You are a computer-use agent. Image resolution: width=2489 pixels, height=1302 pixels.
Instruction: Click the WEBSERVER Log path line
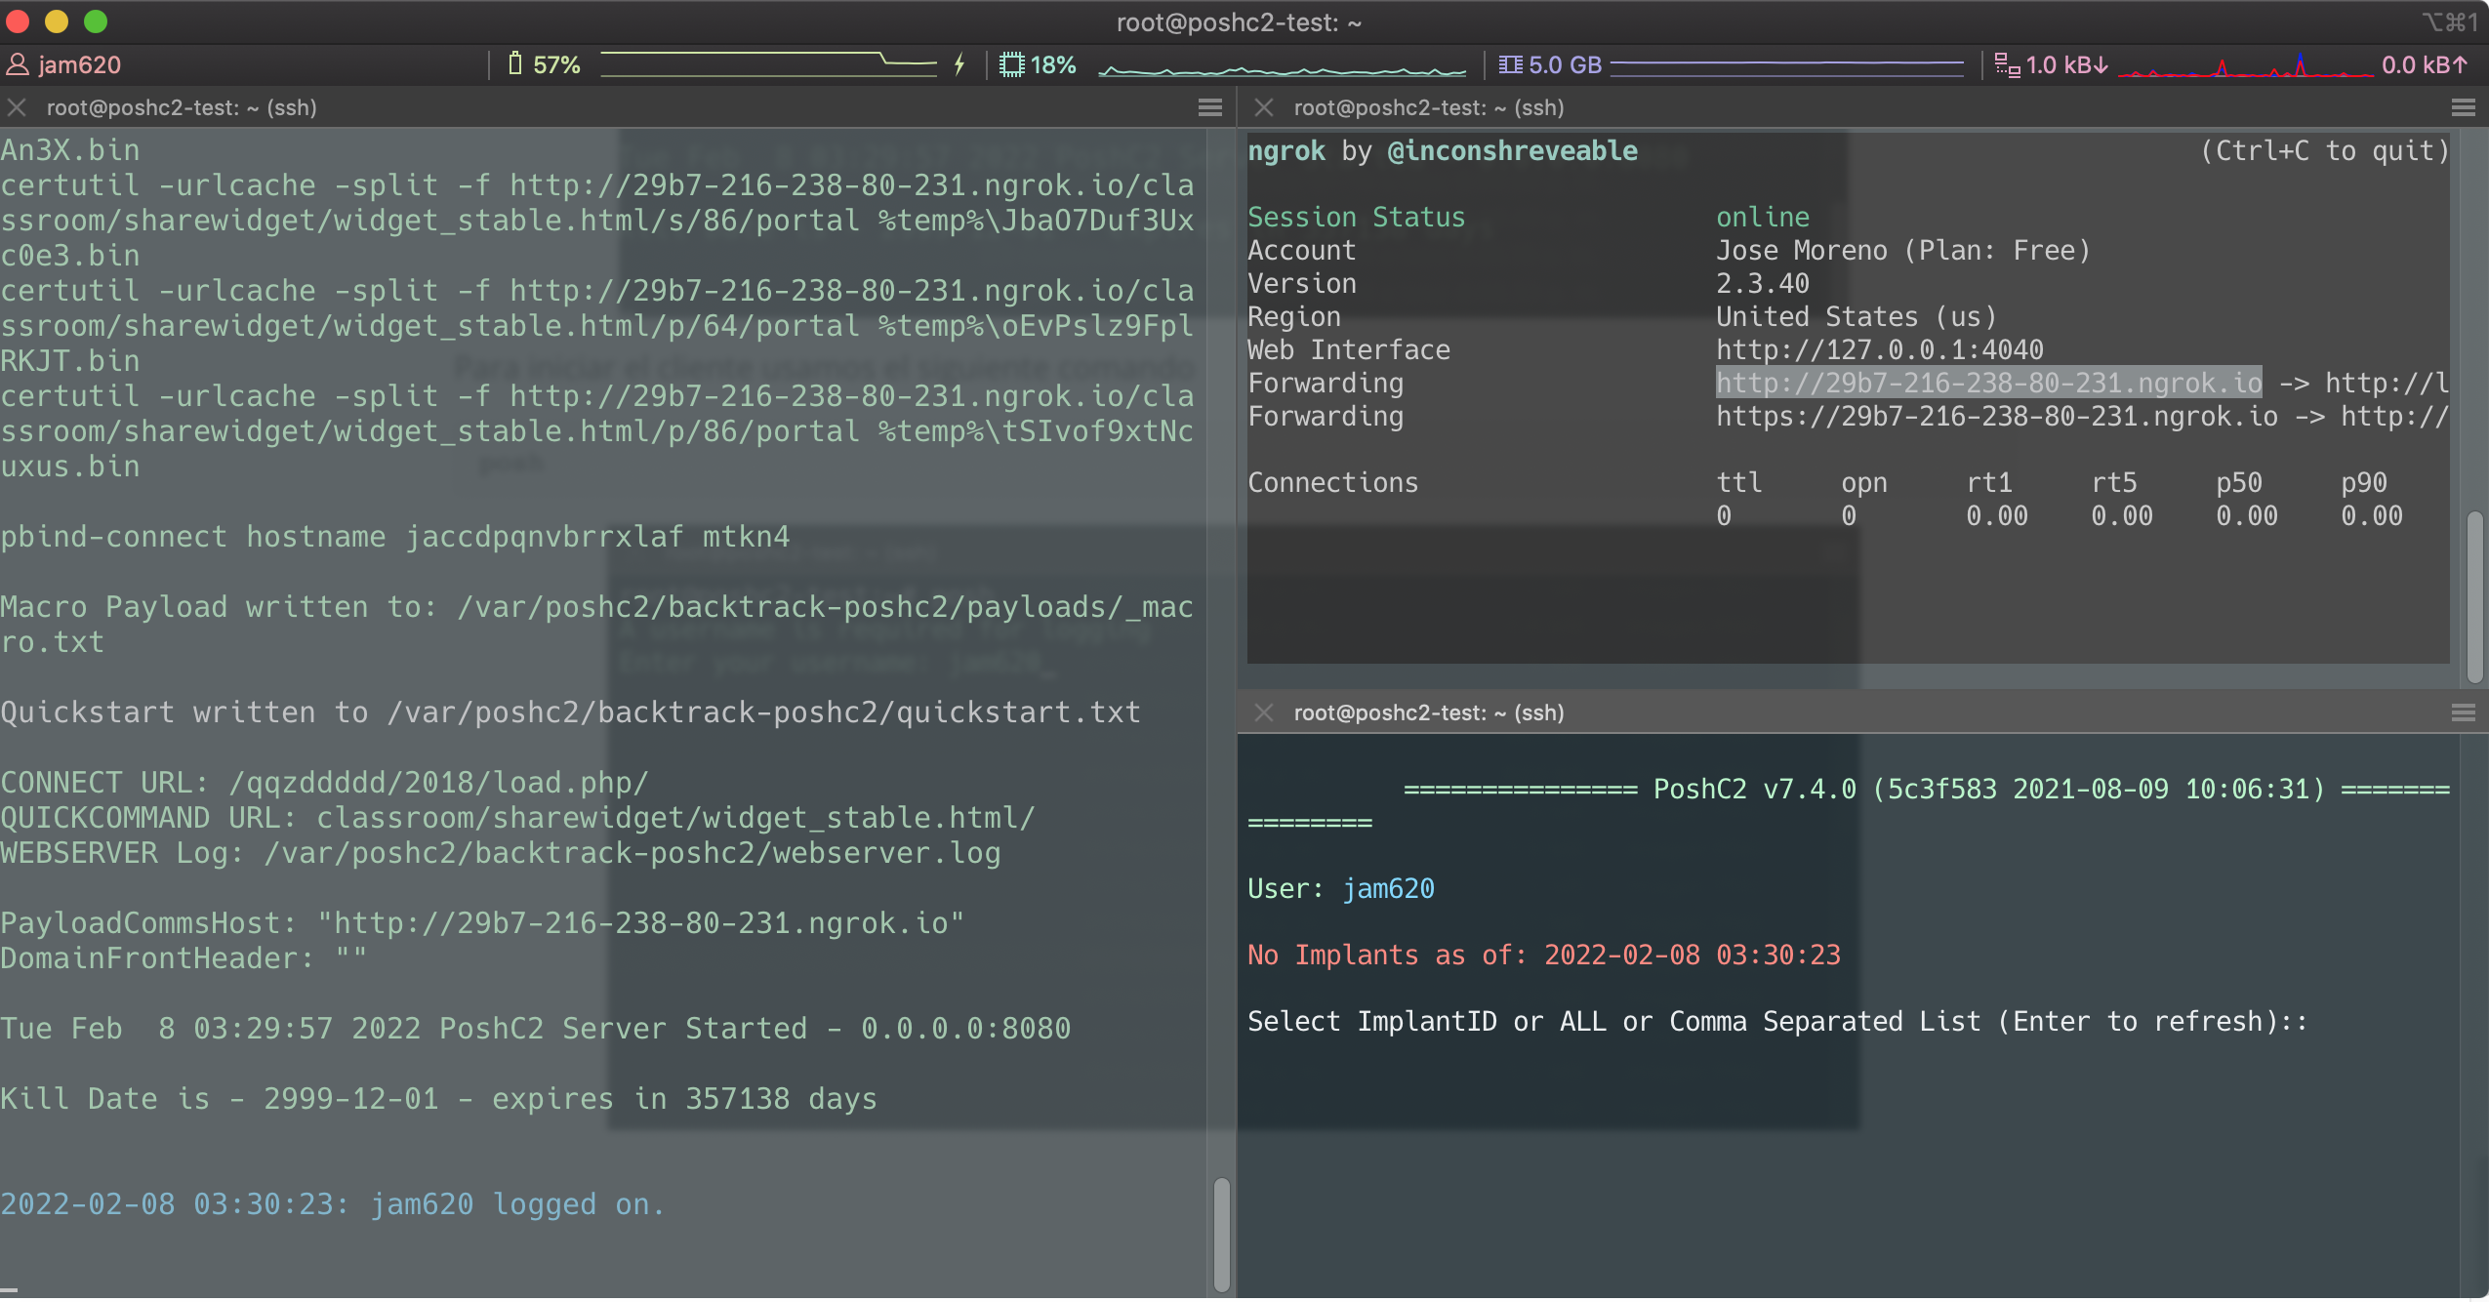[x=501, y=852]
